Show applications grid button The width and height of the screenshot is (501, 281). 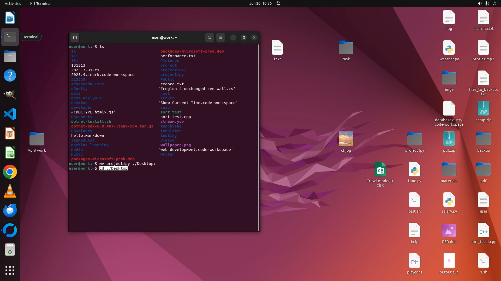pyautogui.click(x=10, y=270)
